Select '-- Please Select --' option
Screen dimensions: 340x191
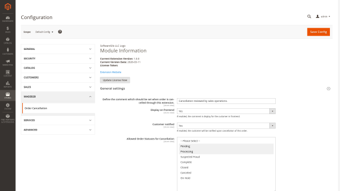click(226, 141)
